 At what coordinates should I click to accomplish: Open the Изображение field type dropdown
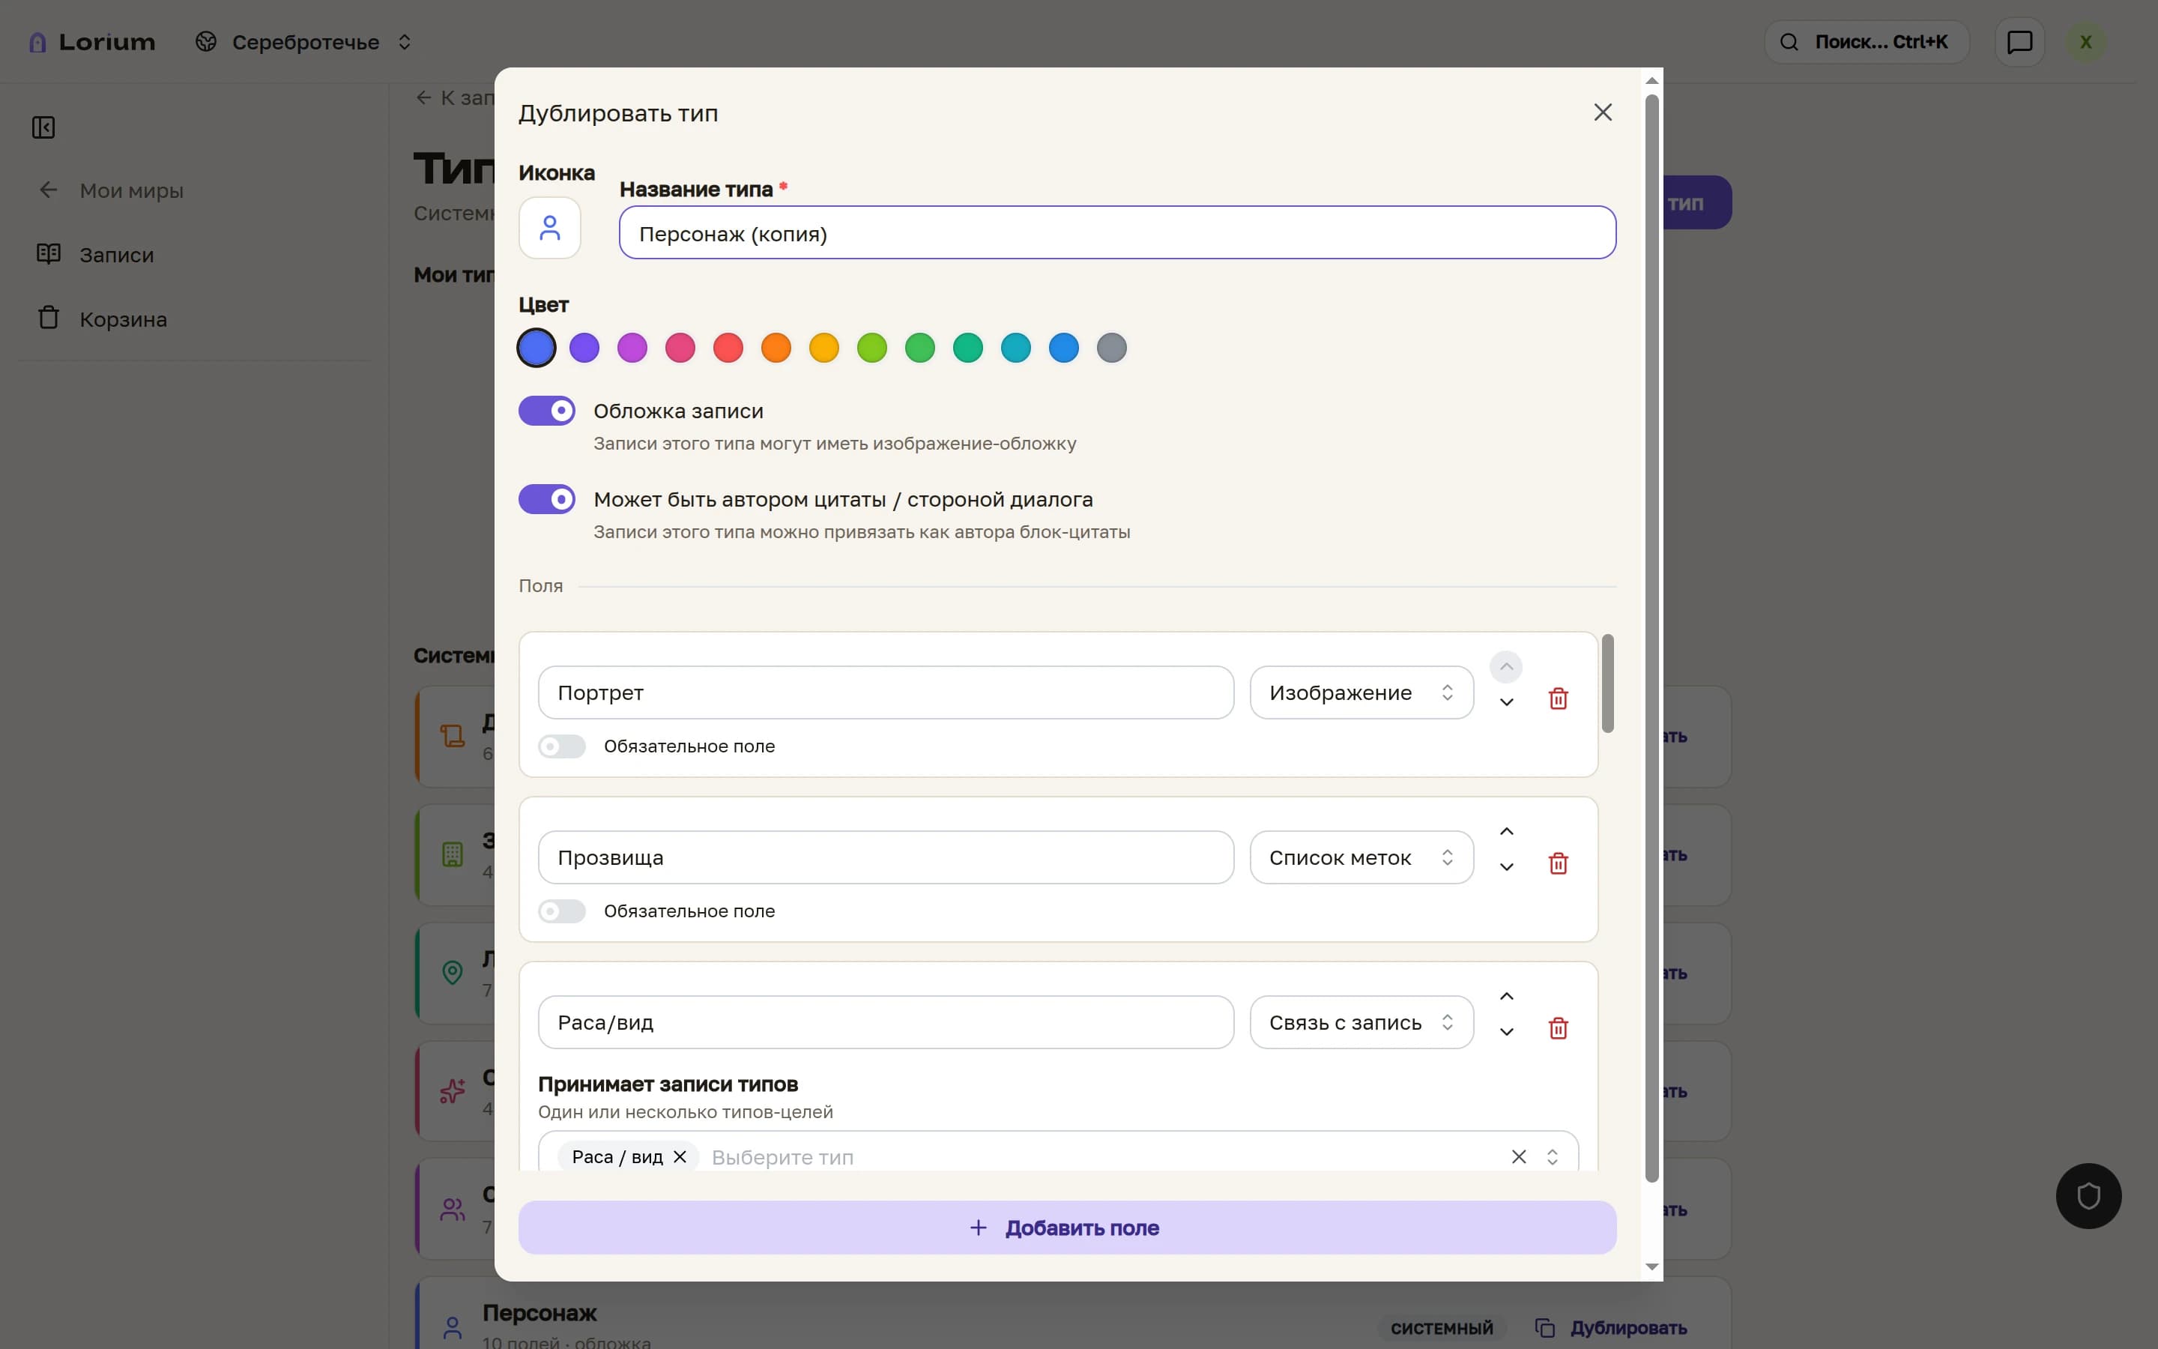[x=1361, y=693]
